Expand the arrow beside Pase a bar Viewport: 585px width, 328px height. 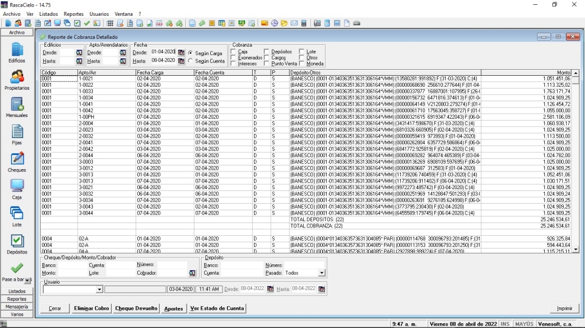tap(28, 279)
